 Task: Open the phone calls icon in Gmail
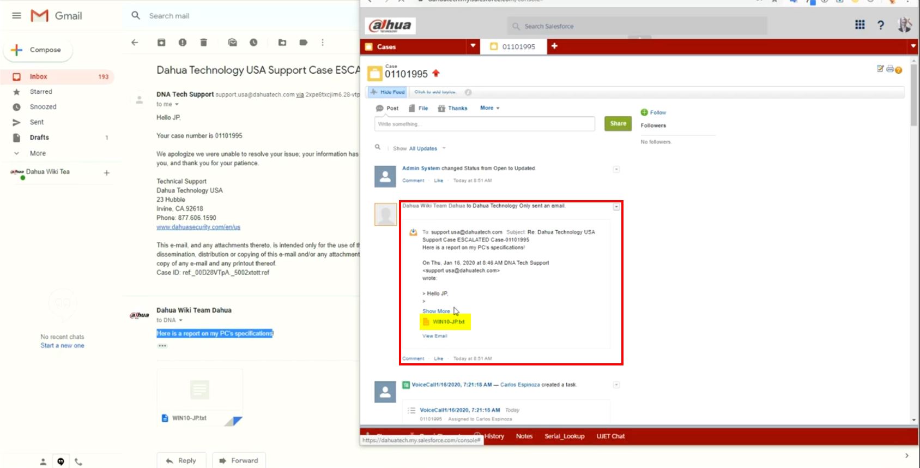pos(78,461)
